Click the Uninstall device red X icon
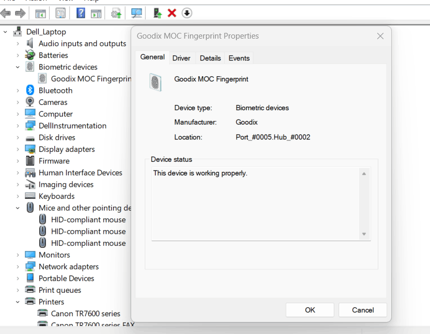Image resolution: width=430 pixels, height=334 pixels. point(171,13)
